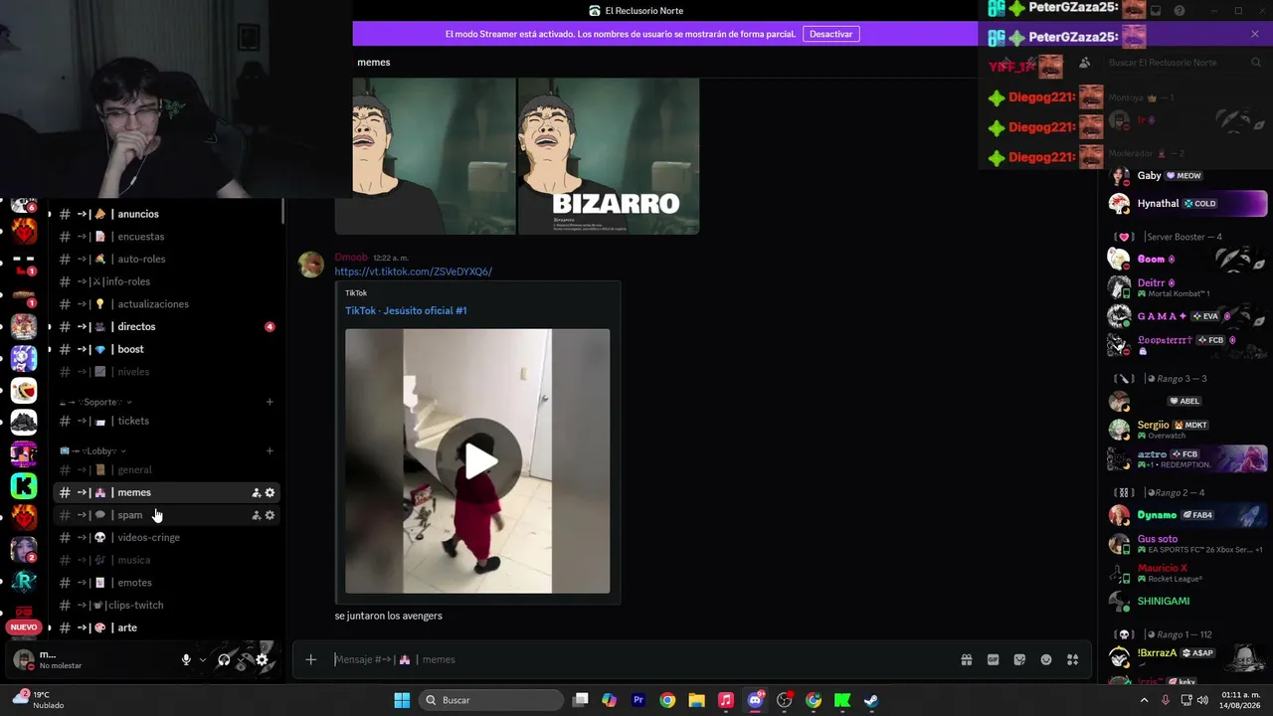Open the sticker picker

(x=1019, y=659)
